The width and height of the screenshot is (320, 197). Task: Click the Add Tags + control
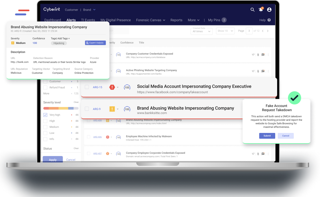(63, 38)
